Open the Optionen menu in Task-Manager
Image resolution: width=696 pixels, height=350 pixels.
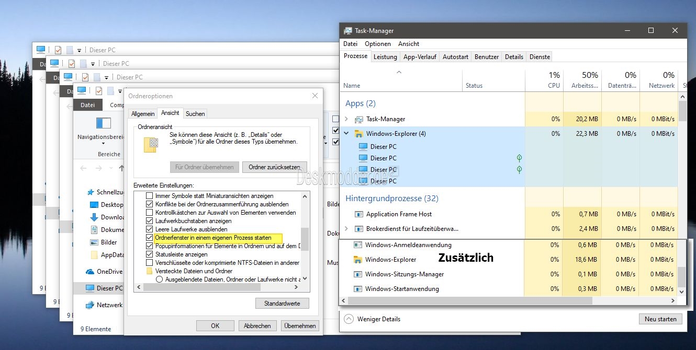click(378, 44)
